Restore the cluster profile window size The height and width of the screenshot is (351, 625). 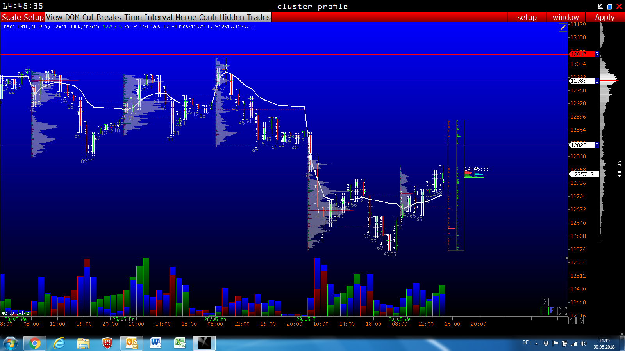coord(610,6)
